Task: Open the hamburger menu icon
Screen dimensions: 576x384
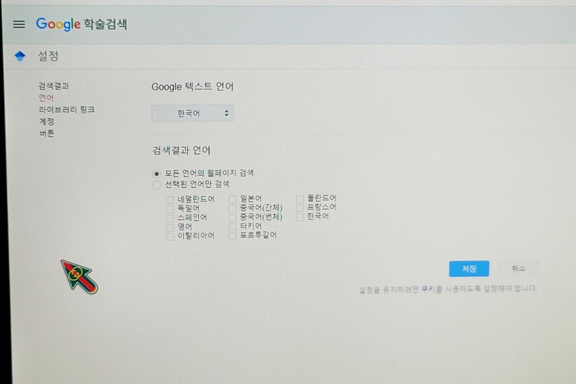Action: click(19, 24)
